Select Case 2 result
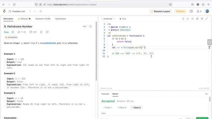 point(122,108)
